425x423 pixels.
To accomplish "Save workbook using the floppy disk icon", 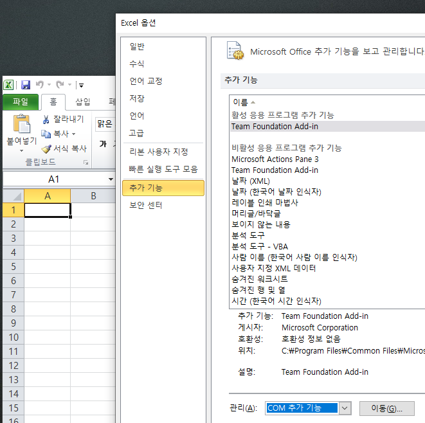I will (26, 85).
